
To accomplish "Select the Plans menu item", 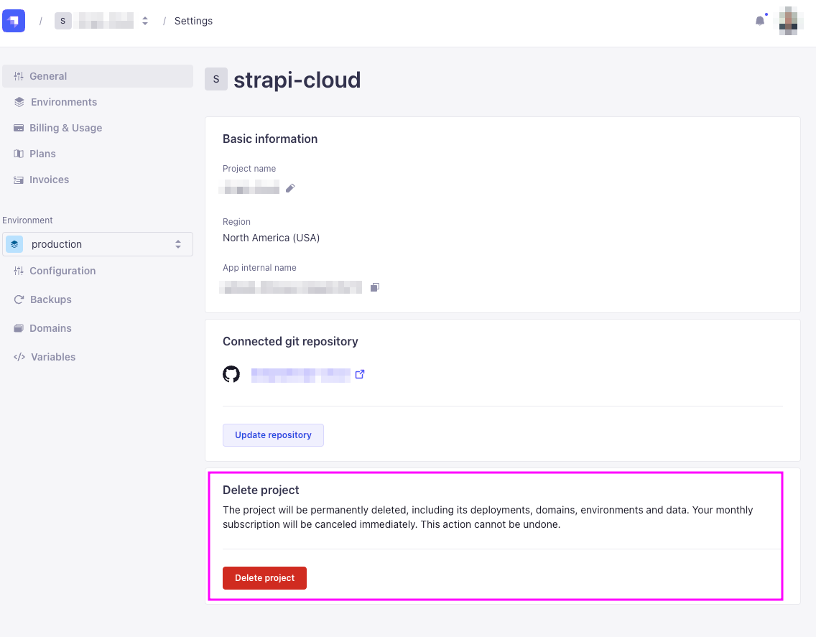I will [x=42, y=154].
